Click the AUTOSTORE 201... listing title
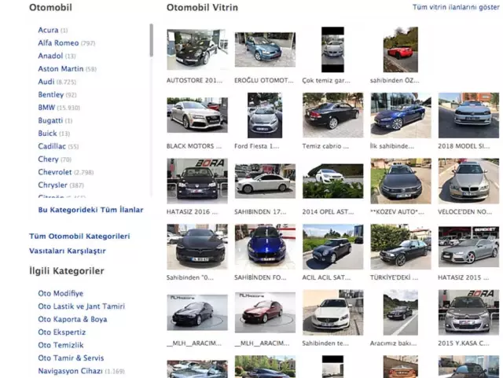The height and width of the screenshot is (378, 503). tap(194, 80)
